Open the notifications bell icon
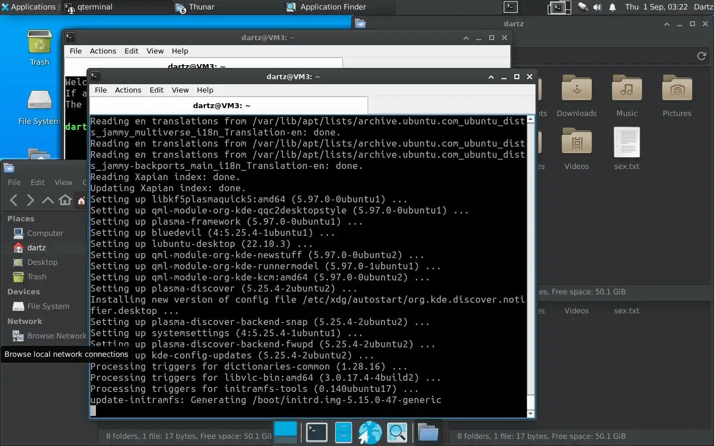This screenshot has height=446, width=714. click(x=612, y=7)
